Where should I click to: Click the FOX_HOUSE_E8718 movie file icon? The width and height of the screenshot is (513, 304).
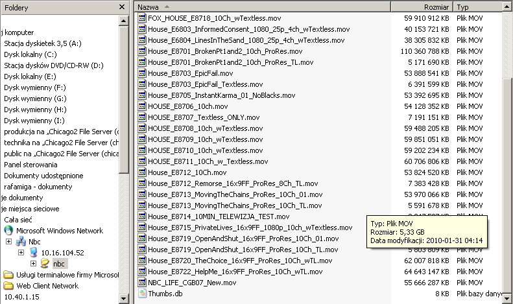click(142, 18)
